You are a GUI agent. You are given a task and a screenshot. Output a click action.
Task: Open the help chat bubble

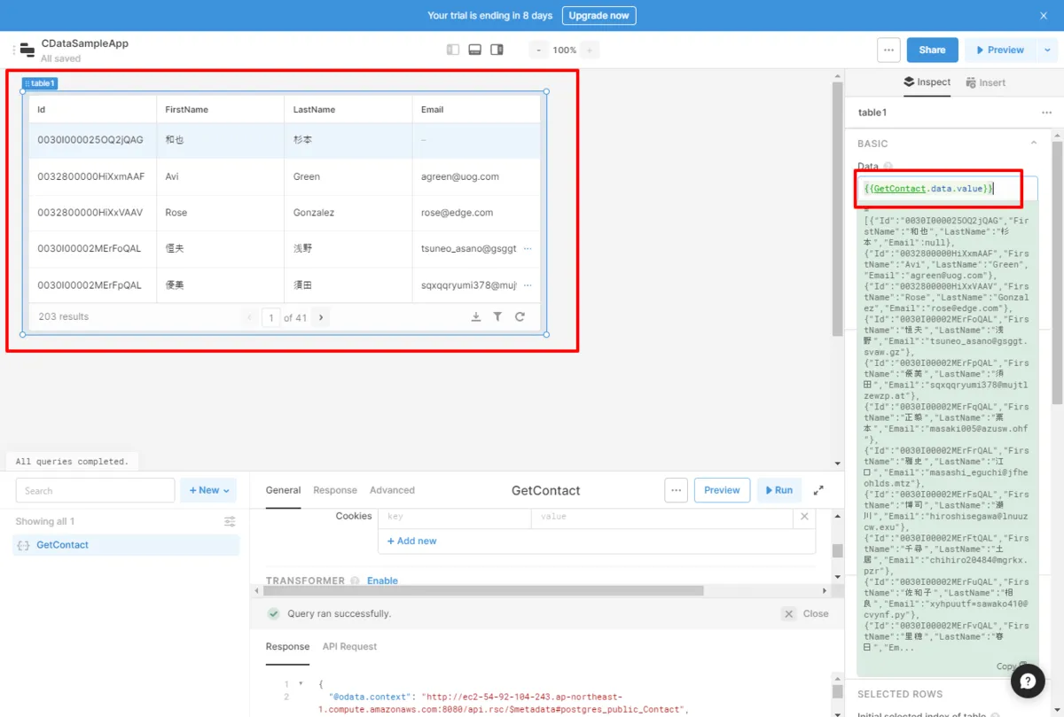(1027, 681)
